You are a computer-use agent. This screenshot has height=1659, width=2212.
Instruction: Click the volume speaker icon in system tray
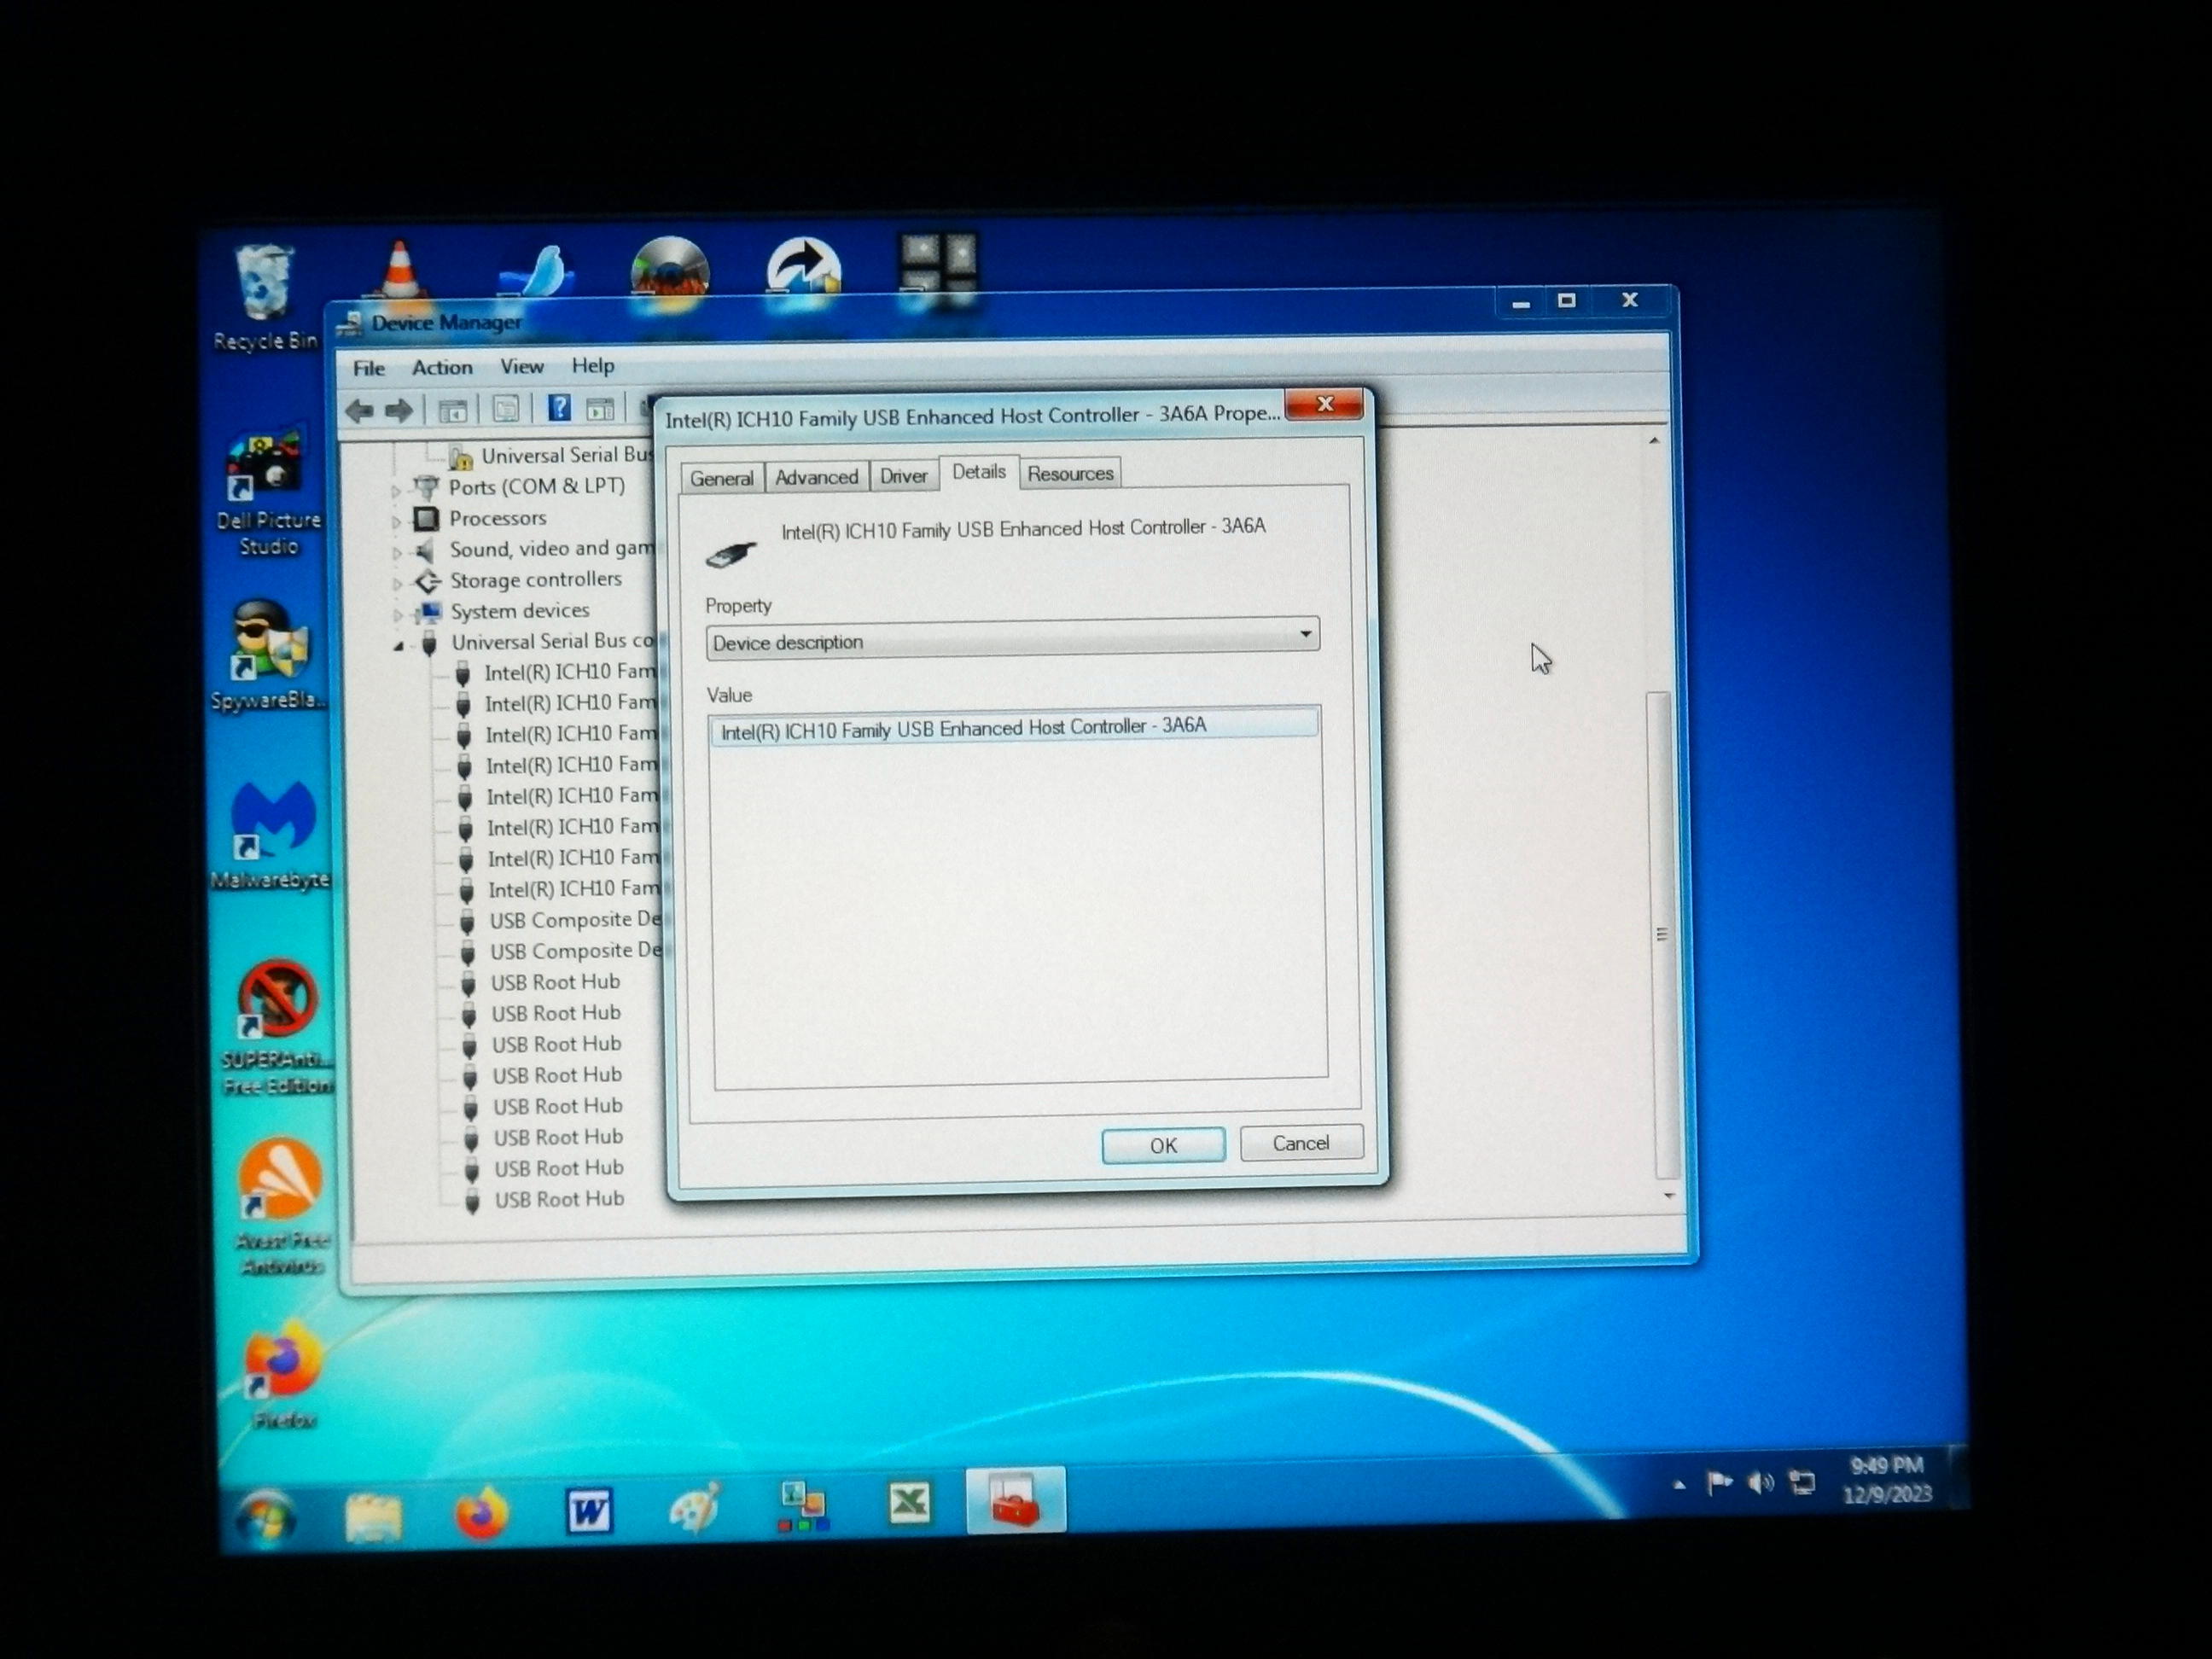click(x=1760, y=1483)
